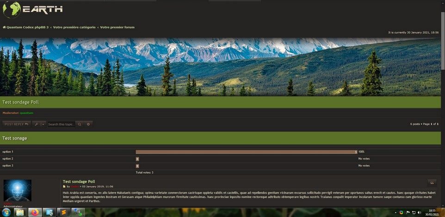
Task: Click the Windows Start orb
Action: [x=6, y=212]
